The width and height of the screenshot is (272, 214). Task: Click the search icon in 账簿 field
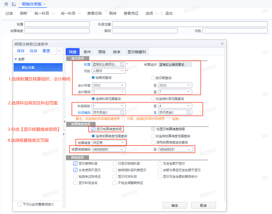[x=122, y=64]
